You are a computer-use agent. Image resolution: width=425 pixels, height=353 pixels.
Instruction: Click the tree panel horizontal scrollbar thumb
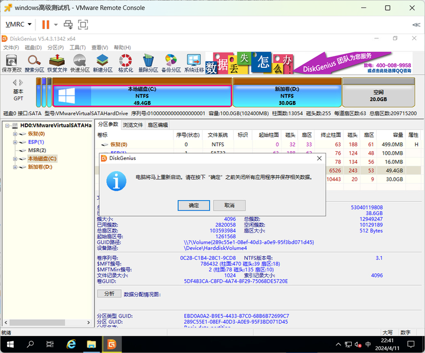coord(37,322)
